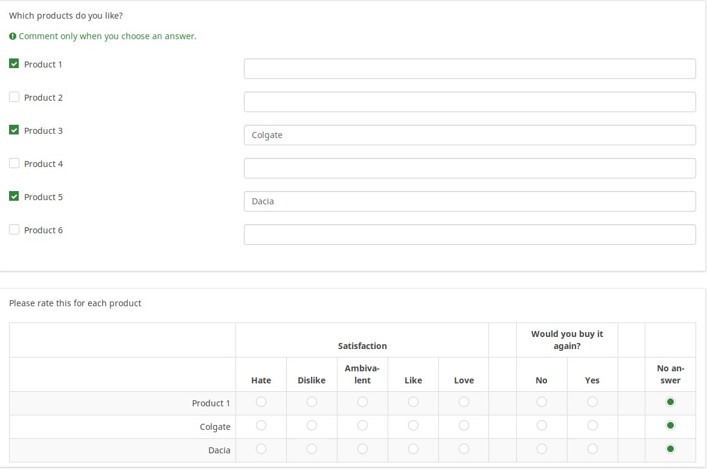The width and height of the screenshot is (707, 469).
Task: Click No answer radio for Dacia
Action: [670, 449]
